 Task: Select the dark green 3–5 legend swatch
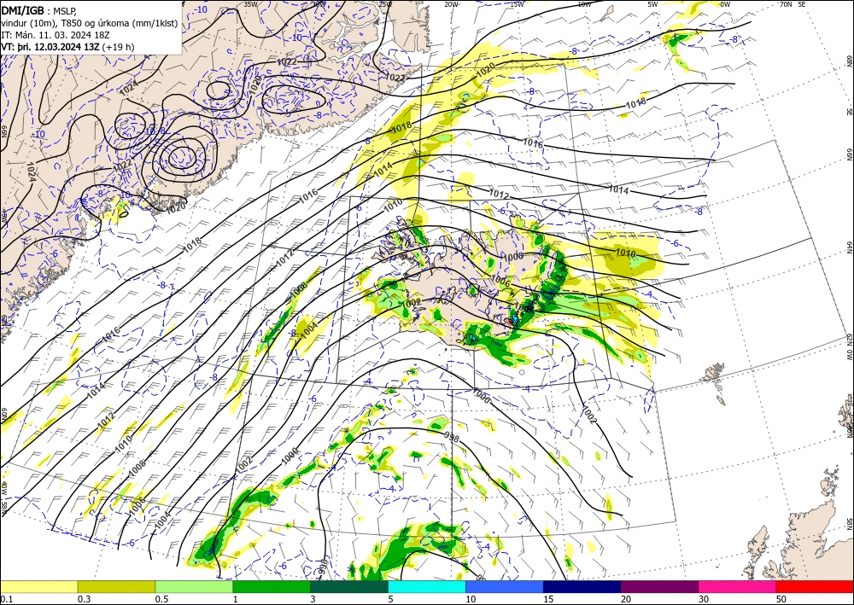tap(349, 586)
